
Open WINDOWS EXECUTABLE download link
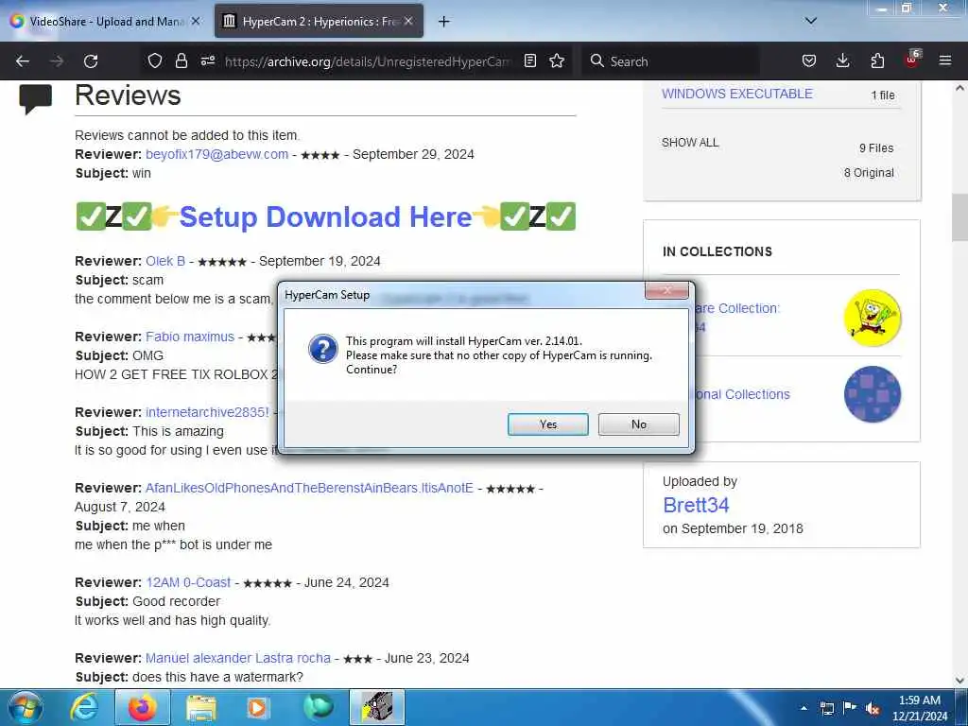[x=737, y=94]
